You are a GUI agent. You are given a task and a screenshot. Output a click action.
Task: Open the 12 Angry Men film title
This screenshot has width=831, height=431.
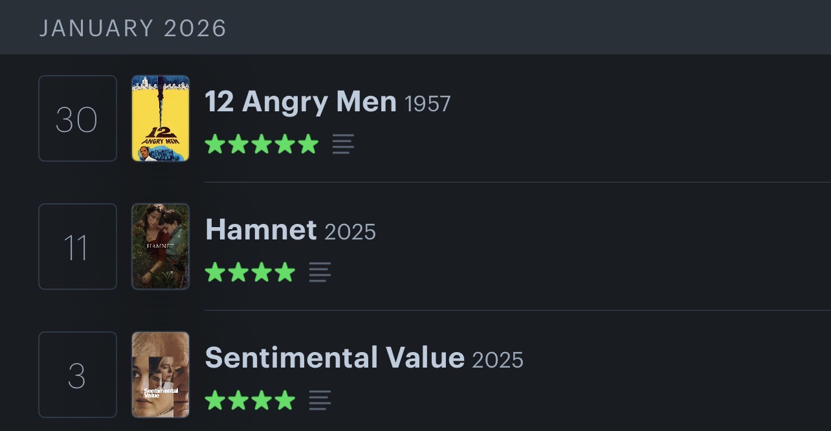tap(300, 102)
